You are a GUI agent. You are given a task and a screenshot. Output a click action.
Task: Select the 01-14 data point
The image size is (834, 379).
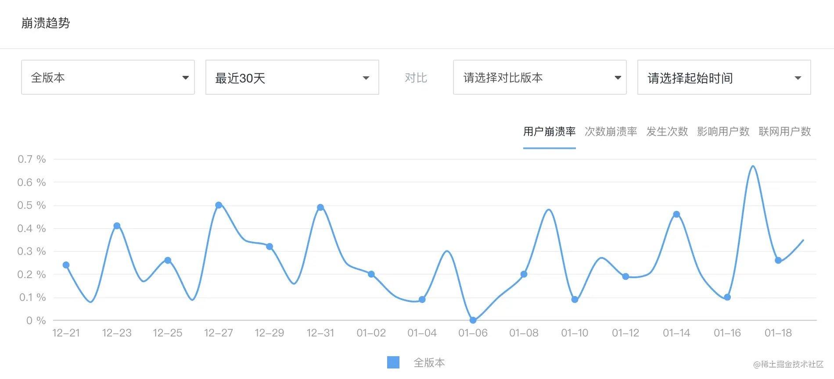coord(676,215)
